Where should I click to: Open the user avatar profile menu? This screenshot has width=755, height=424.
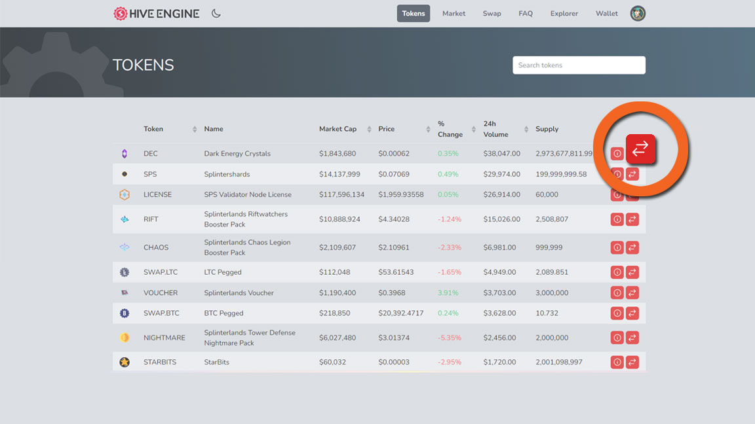coord(638,14)
